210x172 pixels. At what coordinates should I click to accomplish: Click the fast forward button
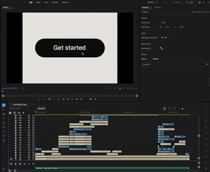(76, 99)
